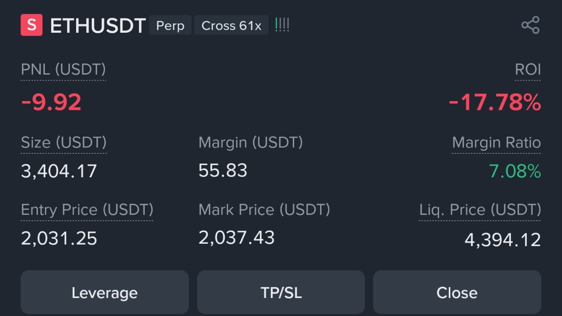
Task: Open TP/SL settings
Action: [281, 293]
